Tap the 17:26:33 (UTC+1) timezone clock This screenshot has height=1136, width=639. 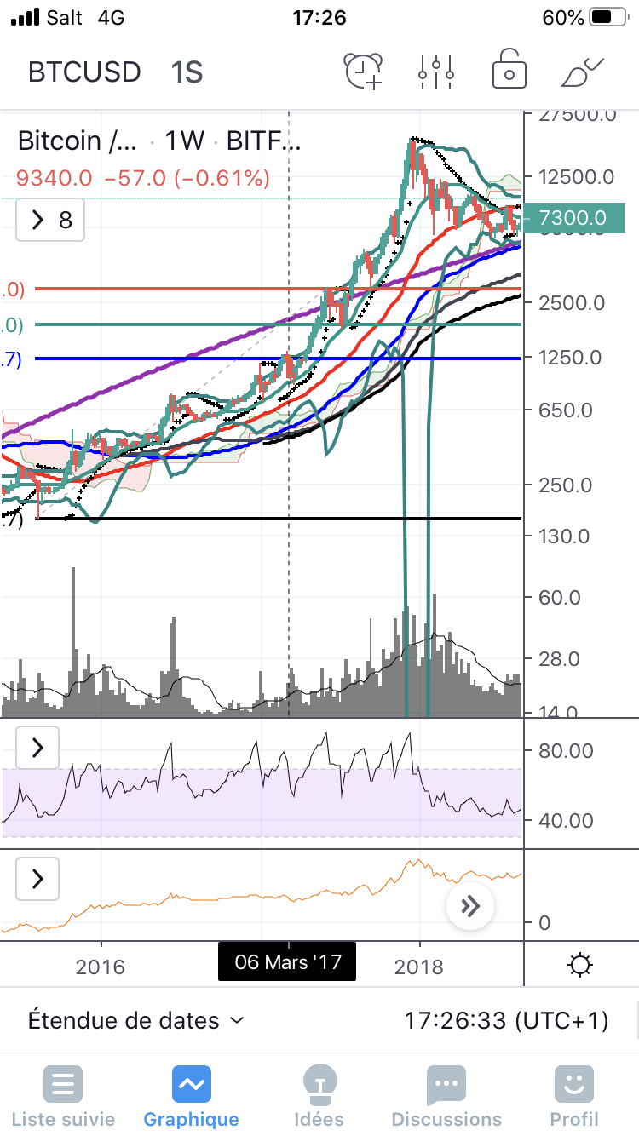pos(506,1020)
